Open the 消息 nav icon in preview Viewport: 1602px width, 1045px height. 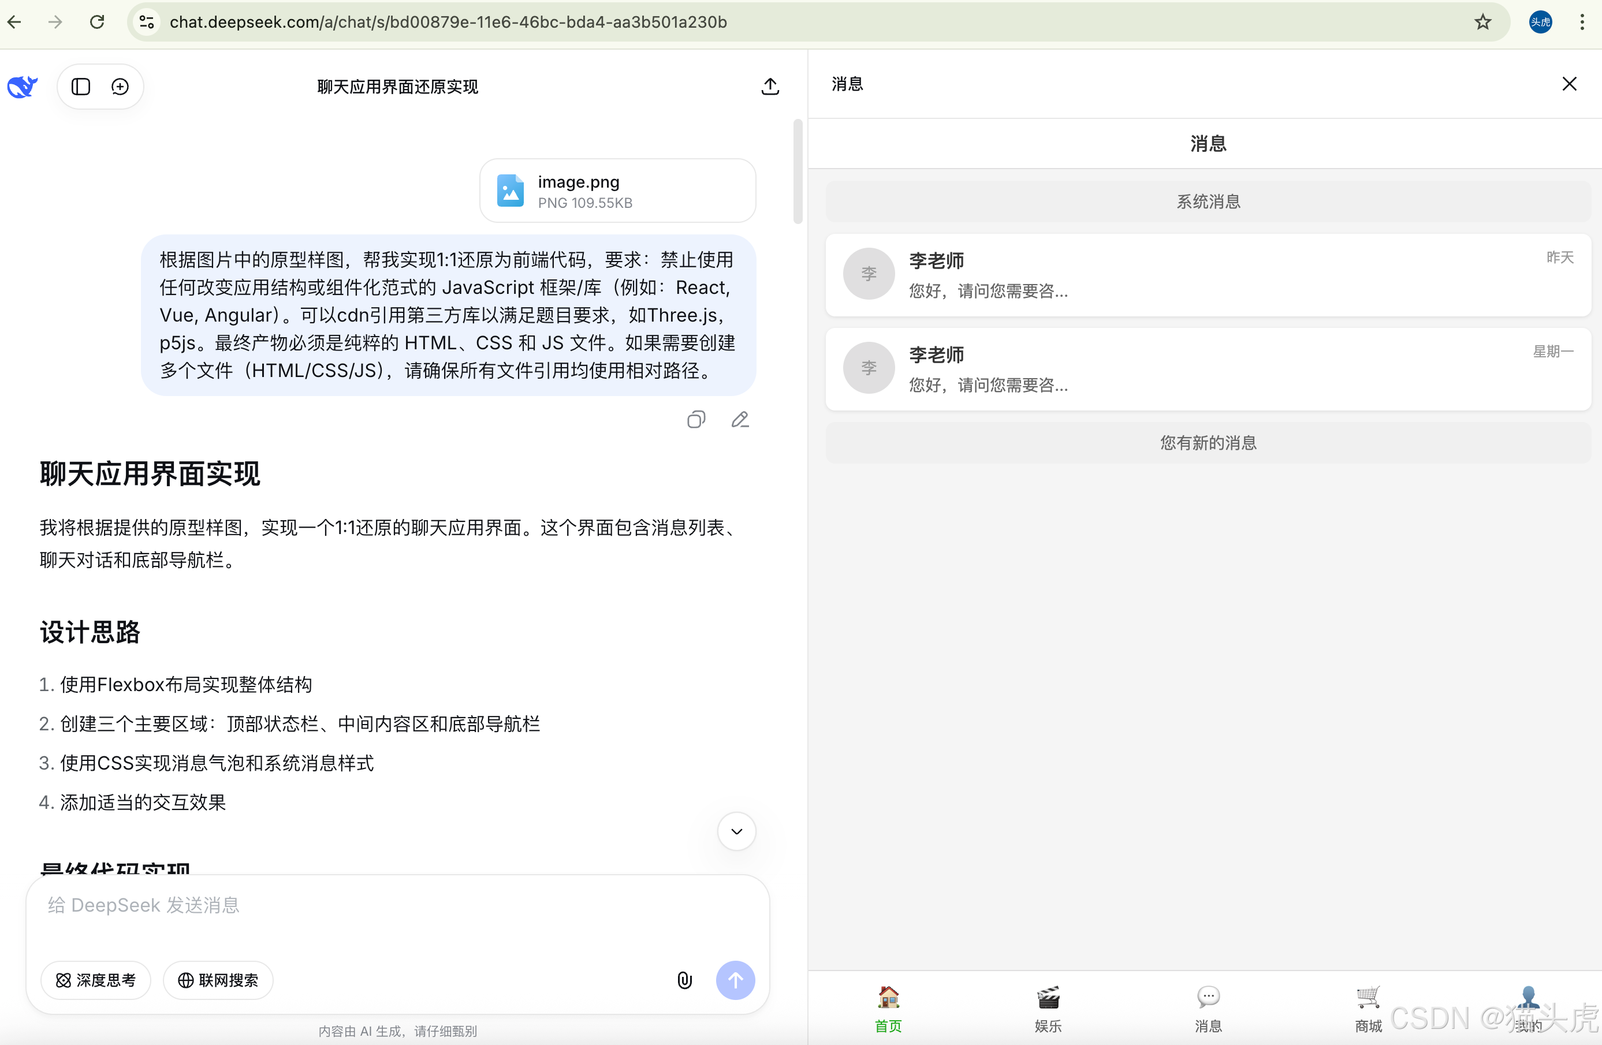tap(1208, 1007)
